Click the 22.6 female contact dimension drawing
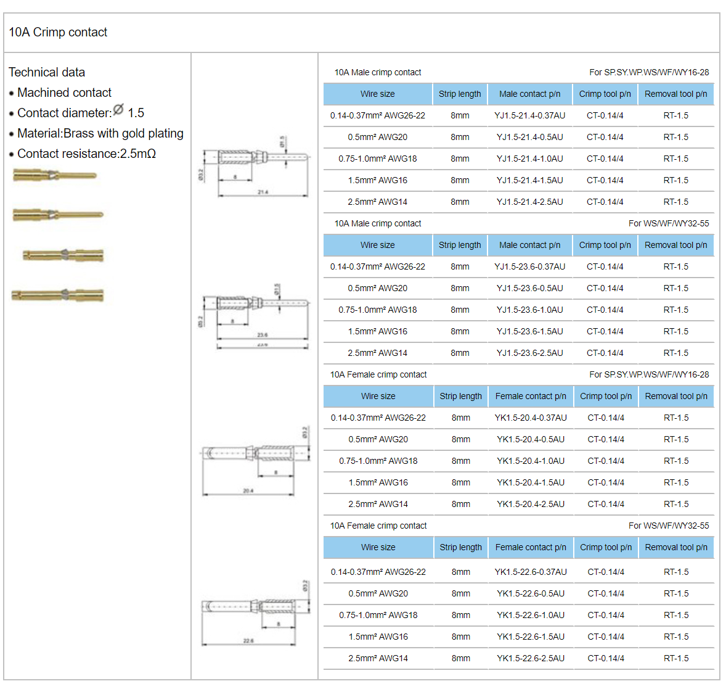Viewport: 726px width, 689px height. pos(255,613)
